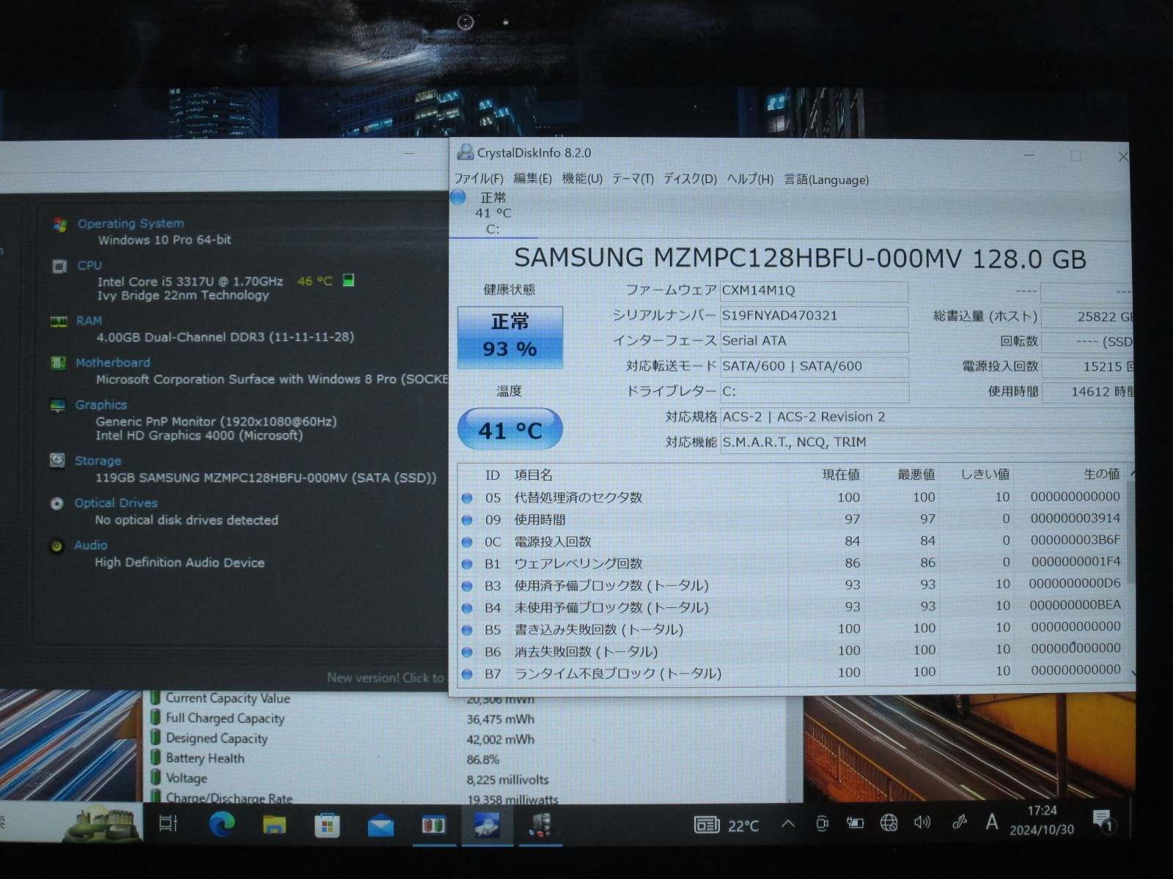Launch Microsoft Edge from the taskbar
The image size is (1173, 879).
click(x=222, y=825)
